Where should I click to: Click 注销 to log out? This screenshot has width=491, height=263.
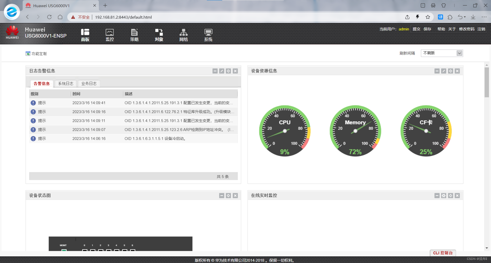481,29
